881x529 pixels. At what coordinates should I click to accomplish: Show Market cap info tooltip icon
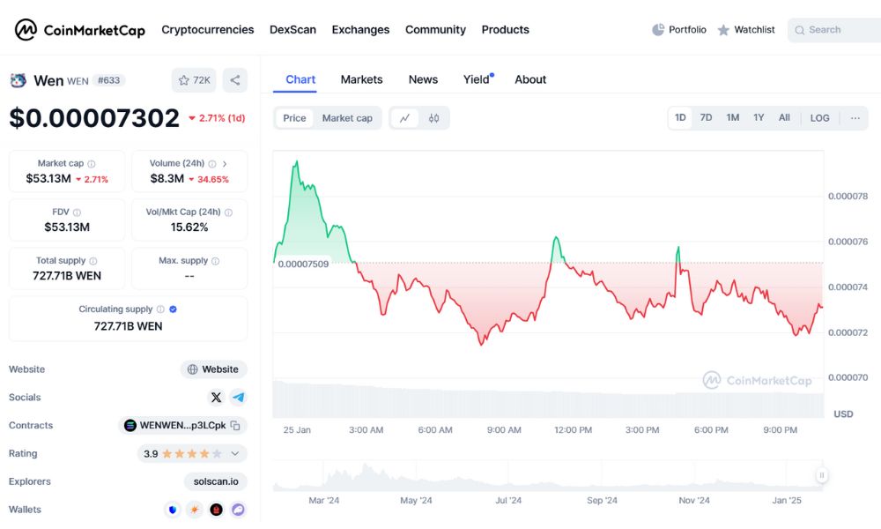pos(91,164)
